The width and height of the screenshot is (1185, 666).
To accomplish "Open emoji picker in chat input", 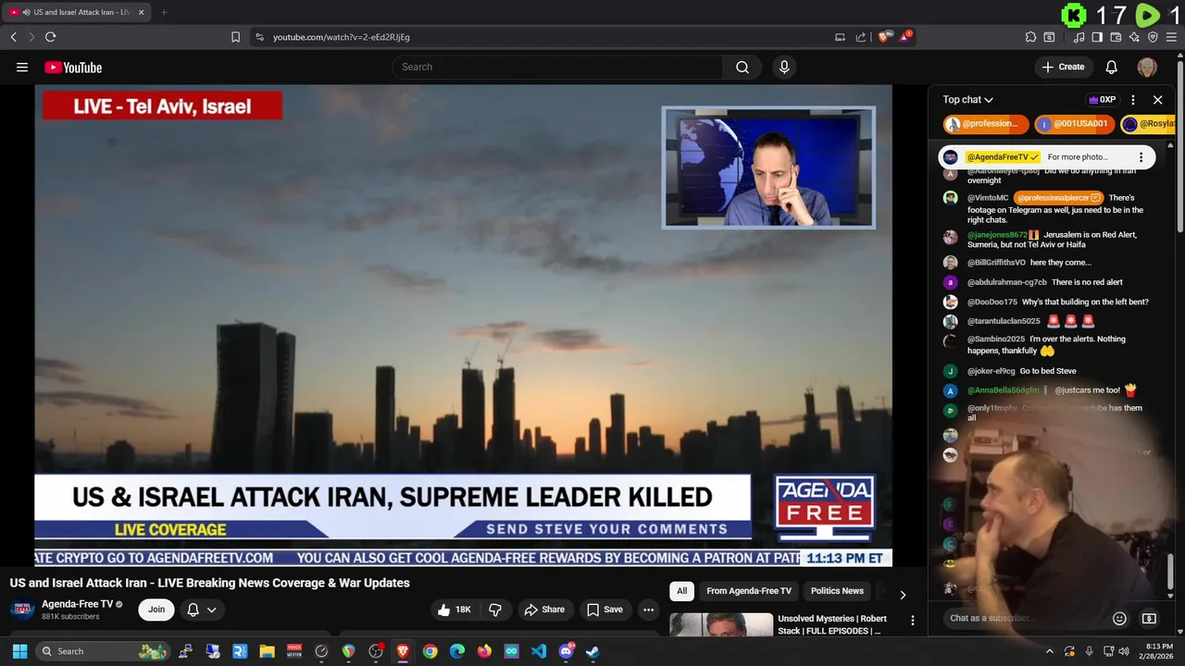I will coord(1119,618).
